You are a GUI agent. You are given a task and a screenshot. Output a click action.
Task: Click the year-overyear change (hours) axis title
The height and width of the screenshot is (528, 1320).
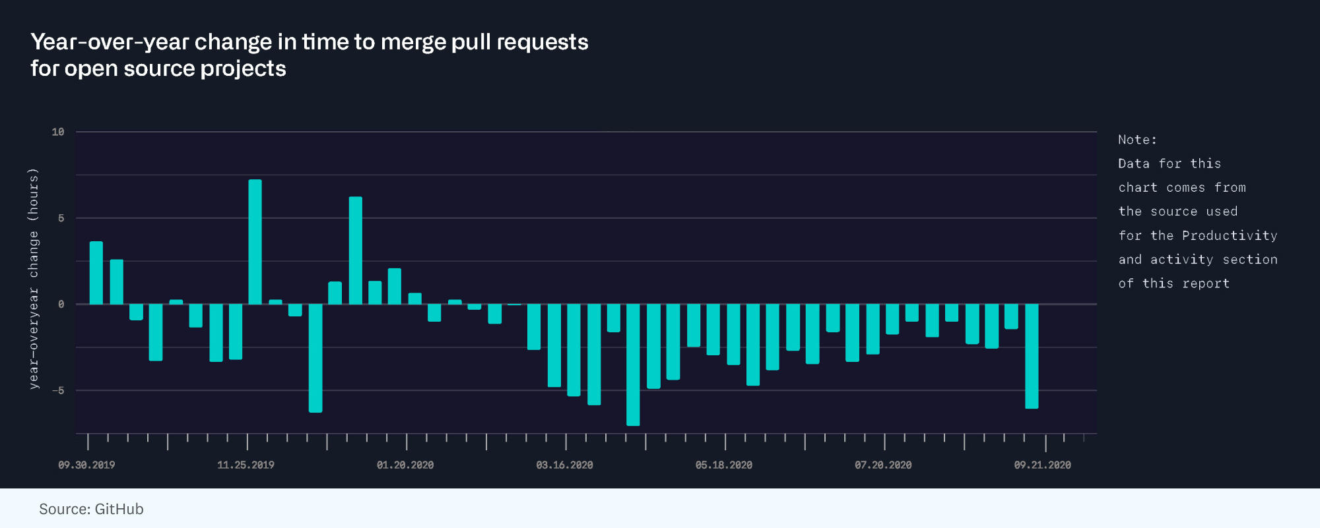(34, 278)
